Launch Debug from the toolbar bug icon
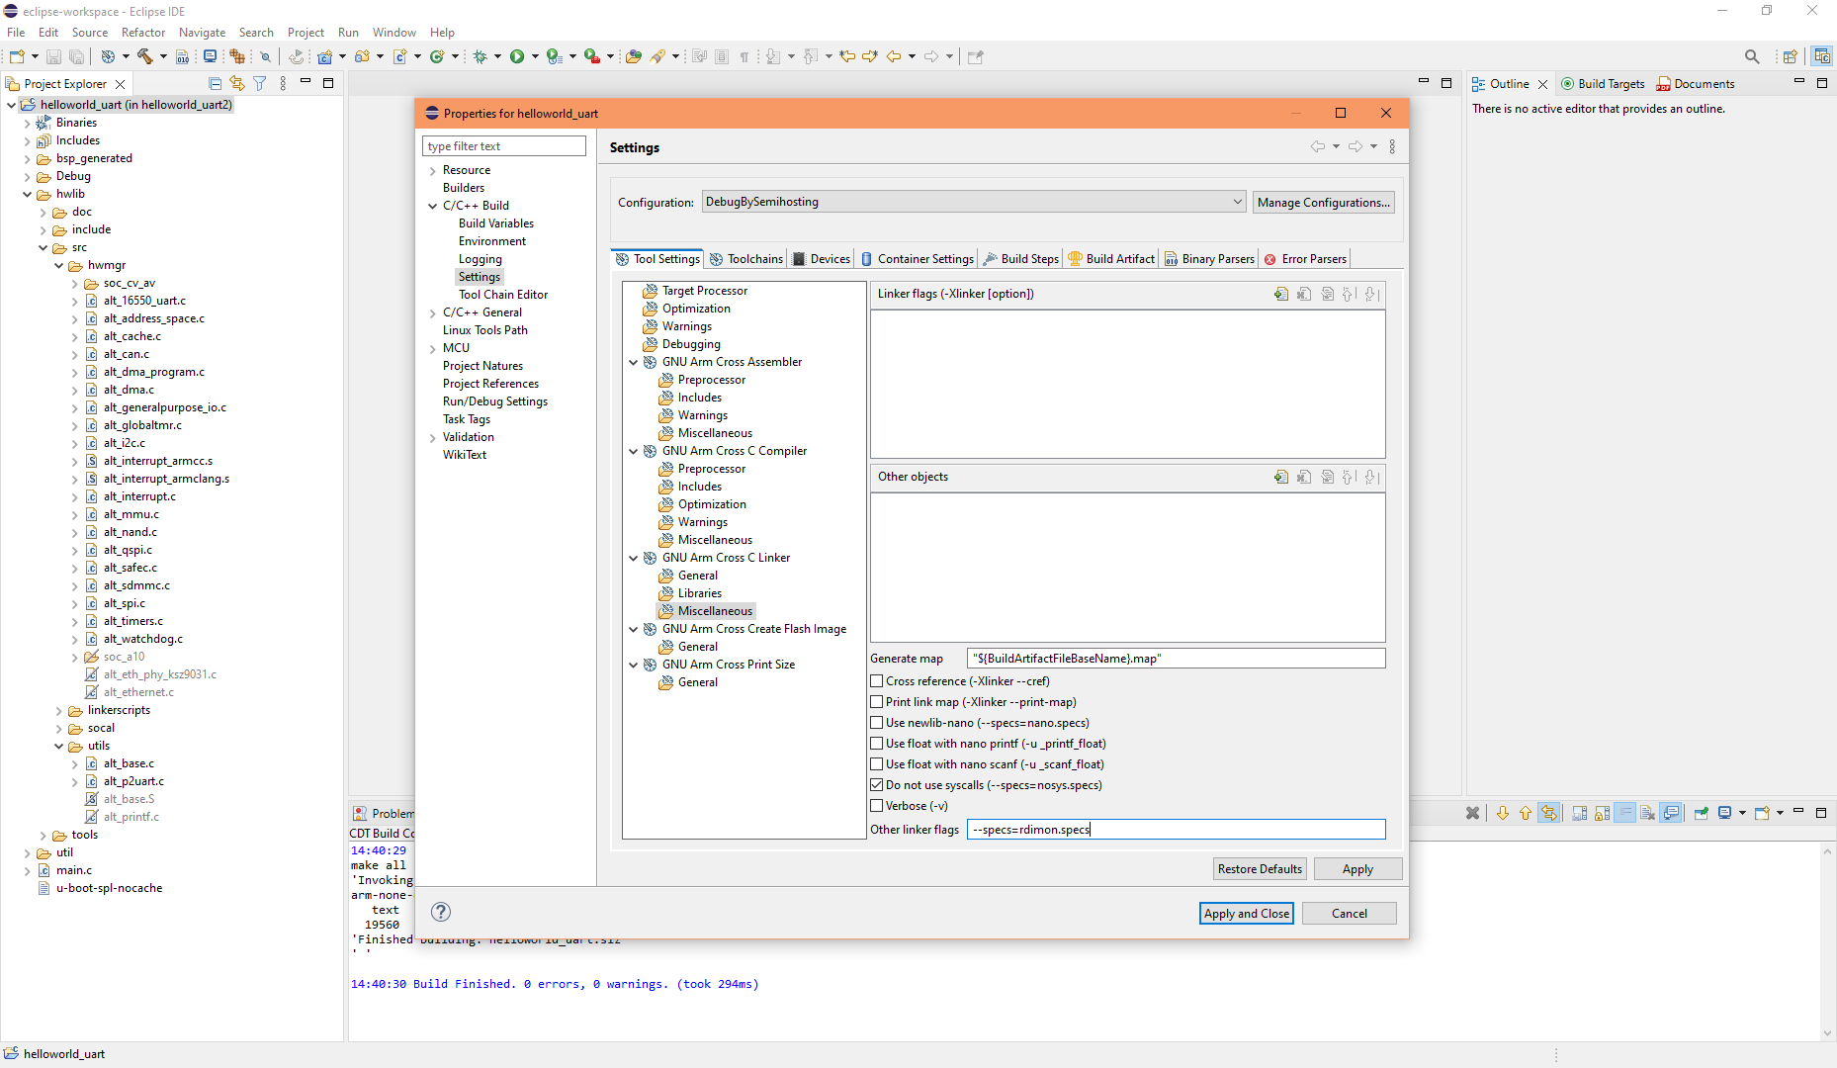This screenshot has width=1837, height=1068. pyautogui.click(x=481, y=56)
